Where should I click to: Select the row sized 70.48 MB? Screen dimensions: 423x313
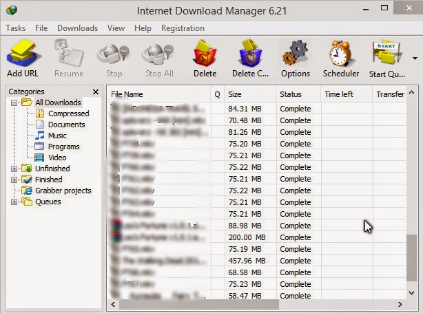point(257,120)
